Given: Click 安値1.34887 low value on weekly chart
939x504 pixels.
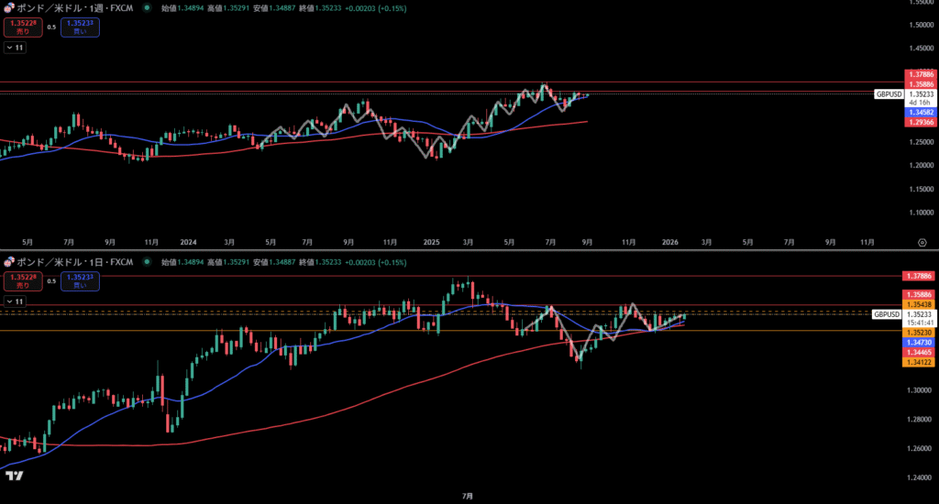Looking at the screenshot, I should (x=274, y=8).
